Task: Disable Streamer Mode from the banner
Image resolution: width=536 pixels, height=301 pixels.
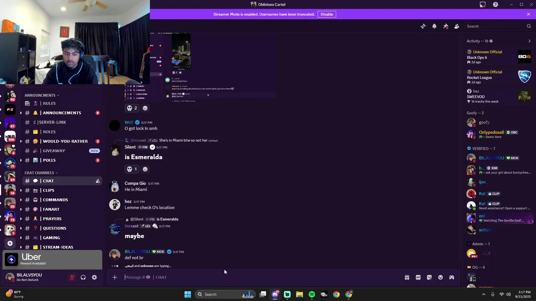Action: pyautogui.click(x=327, y=14)
